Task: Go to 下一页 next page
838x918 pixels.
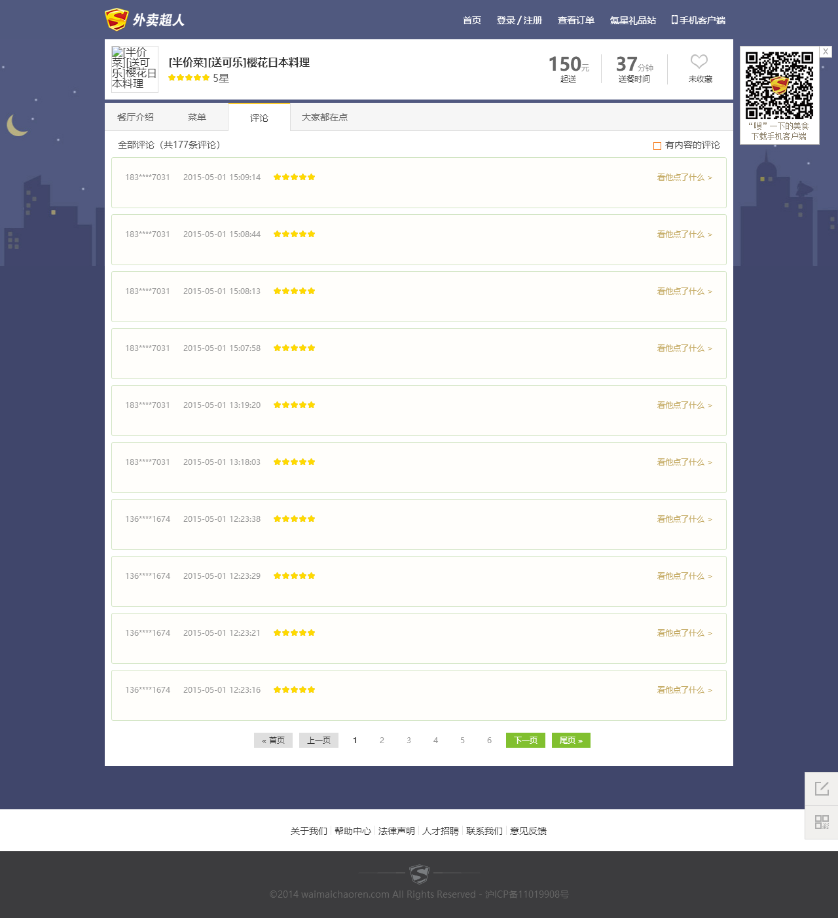Action: coord(525,740)
